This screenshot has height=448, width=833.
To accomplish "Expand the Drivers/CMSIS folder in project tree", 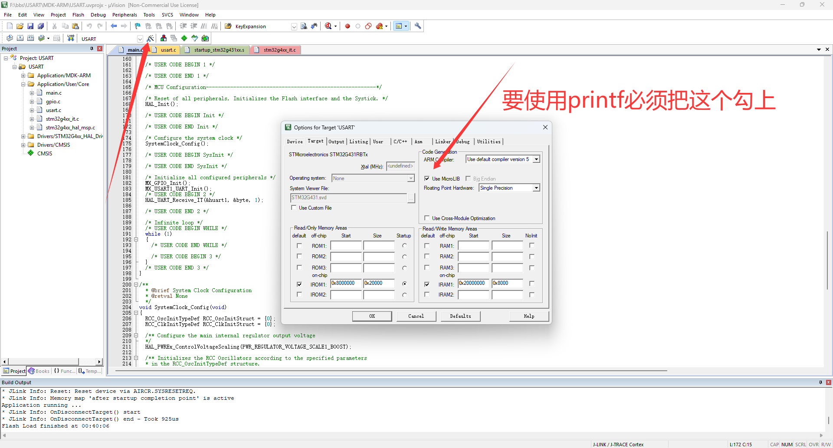I will [23, 145].
